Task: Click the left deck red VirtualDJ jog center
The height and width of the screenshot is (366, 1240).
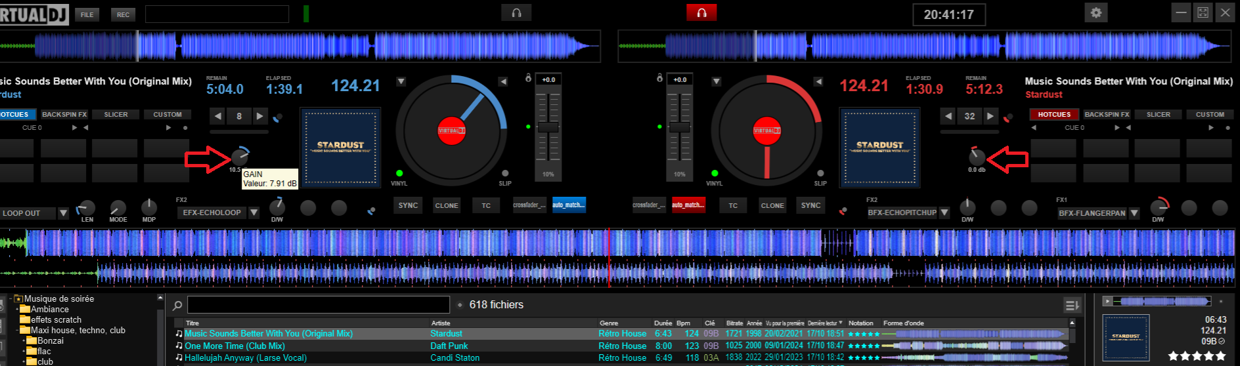Action: pos(451,130)
